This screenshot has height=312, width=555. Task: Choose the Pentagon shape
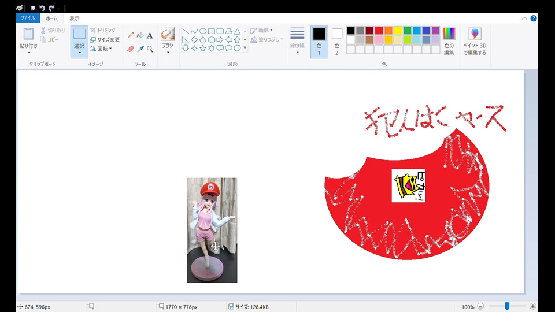pyautogui.click(x=203, y=40)
